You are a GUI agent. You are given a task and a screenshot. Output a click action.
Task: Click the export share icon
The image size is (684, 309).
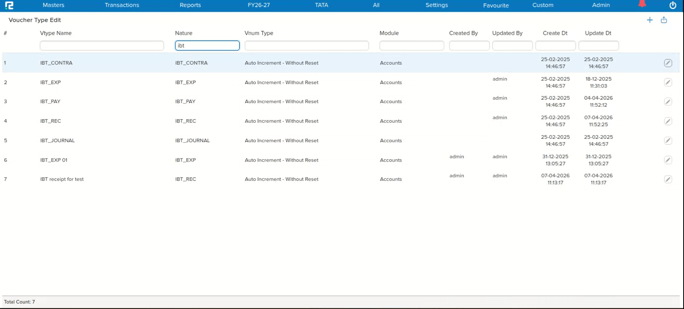tap(664, 20)
